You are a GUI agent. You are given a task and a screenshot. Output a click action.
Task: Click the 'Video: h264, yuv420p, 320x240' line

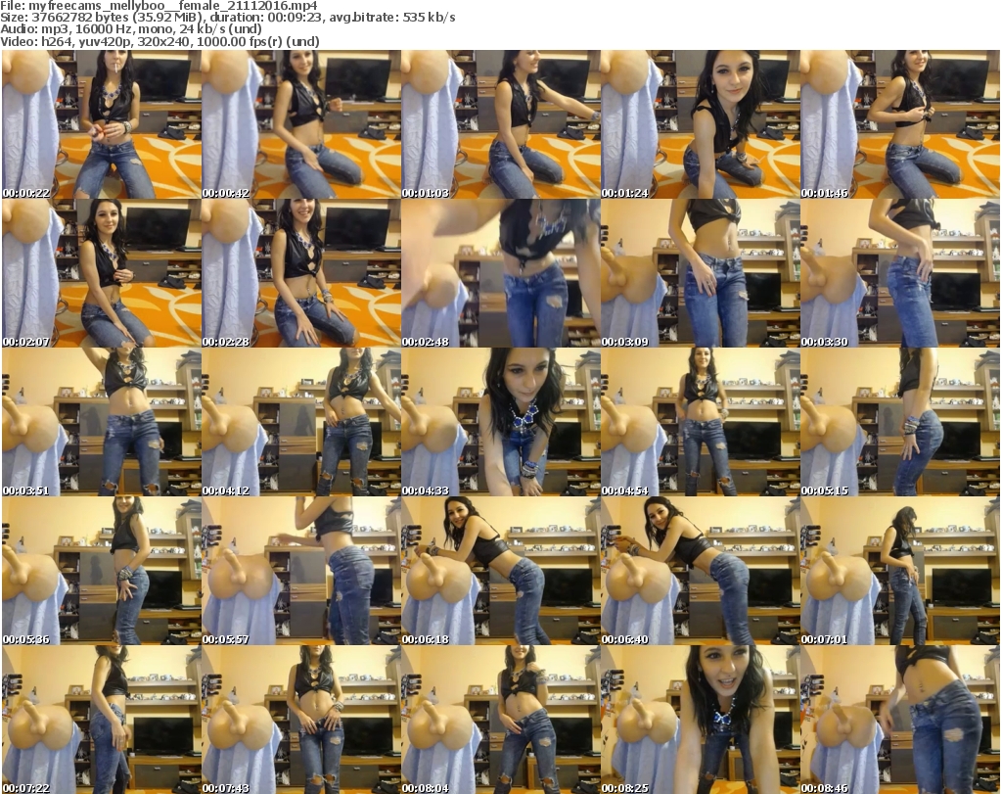click(x=159, y=41)
